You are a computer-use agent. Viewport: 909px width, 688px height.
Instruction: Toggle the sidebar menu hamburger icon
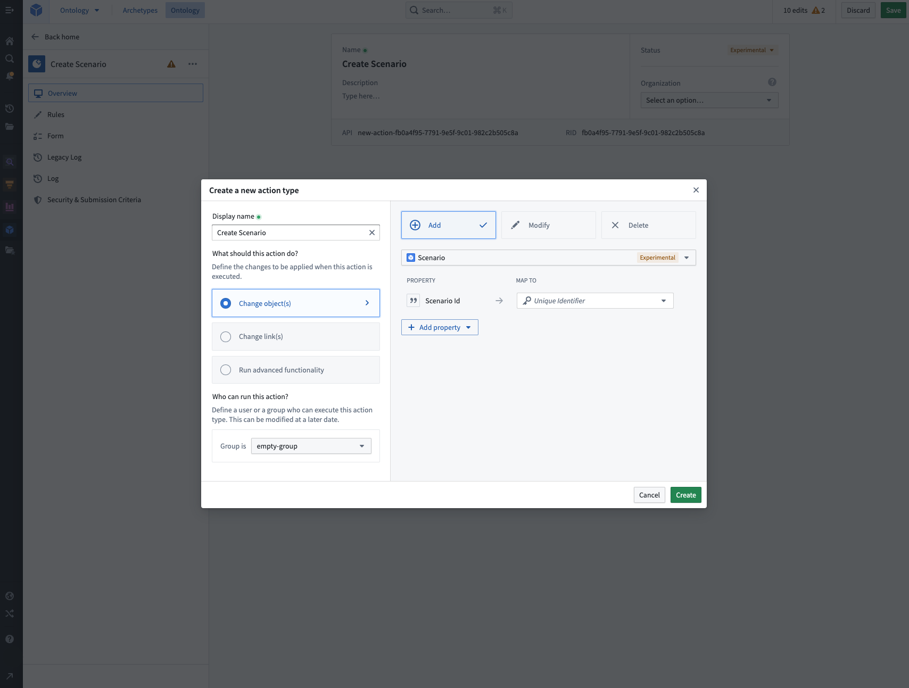pyautogui.click(x=10, y=10)
